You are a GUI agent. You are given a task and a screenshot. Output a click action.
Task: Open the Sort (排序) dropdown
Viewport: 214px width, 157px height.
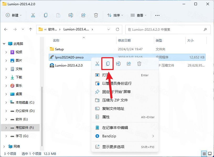pyautogui.click(x=115, y=15)
